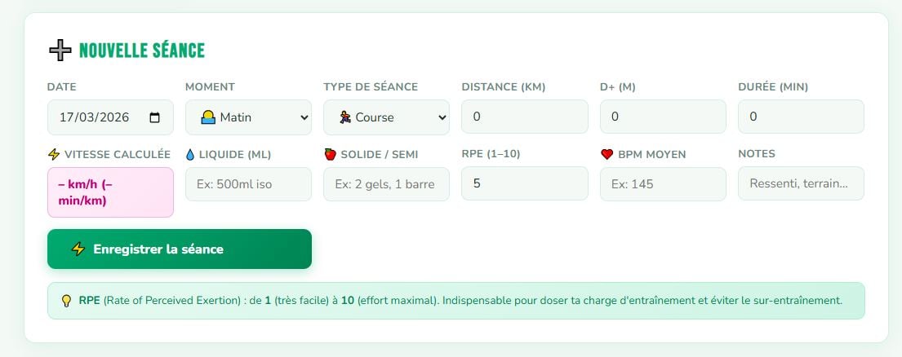Click the apple icon by Solide / Semi

(x=330, y=154)
